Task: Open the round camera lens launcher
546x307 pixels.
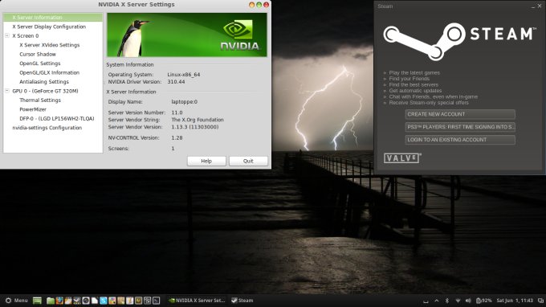Action: point(86,301)
